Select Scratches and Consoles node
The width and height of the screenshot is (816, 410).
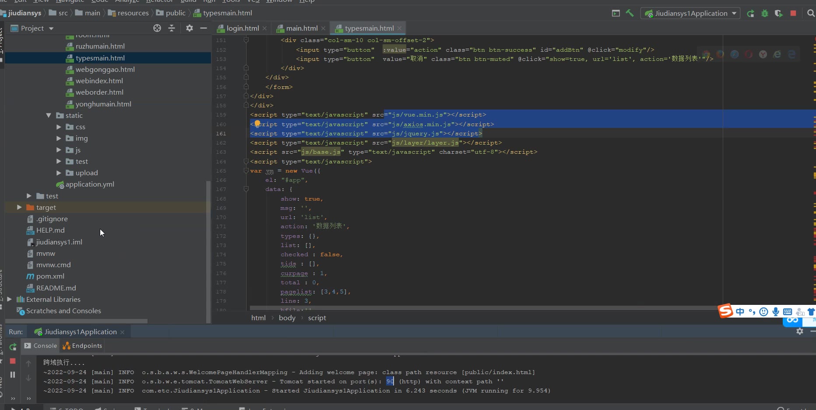click(63, 311)
